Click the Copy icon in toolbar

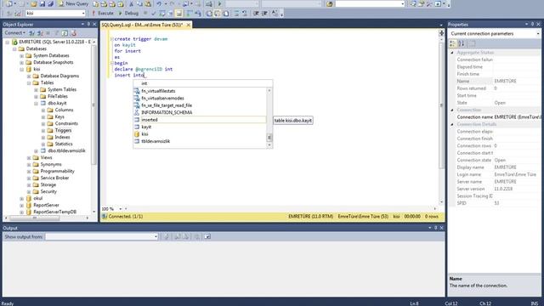pos(139,3)
